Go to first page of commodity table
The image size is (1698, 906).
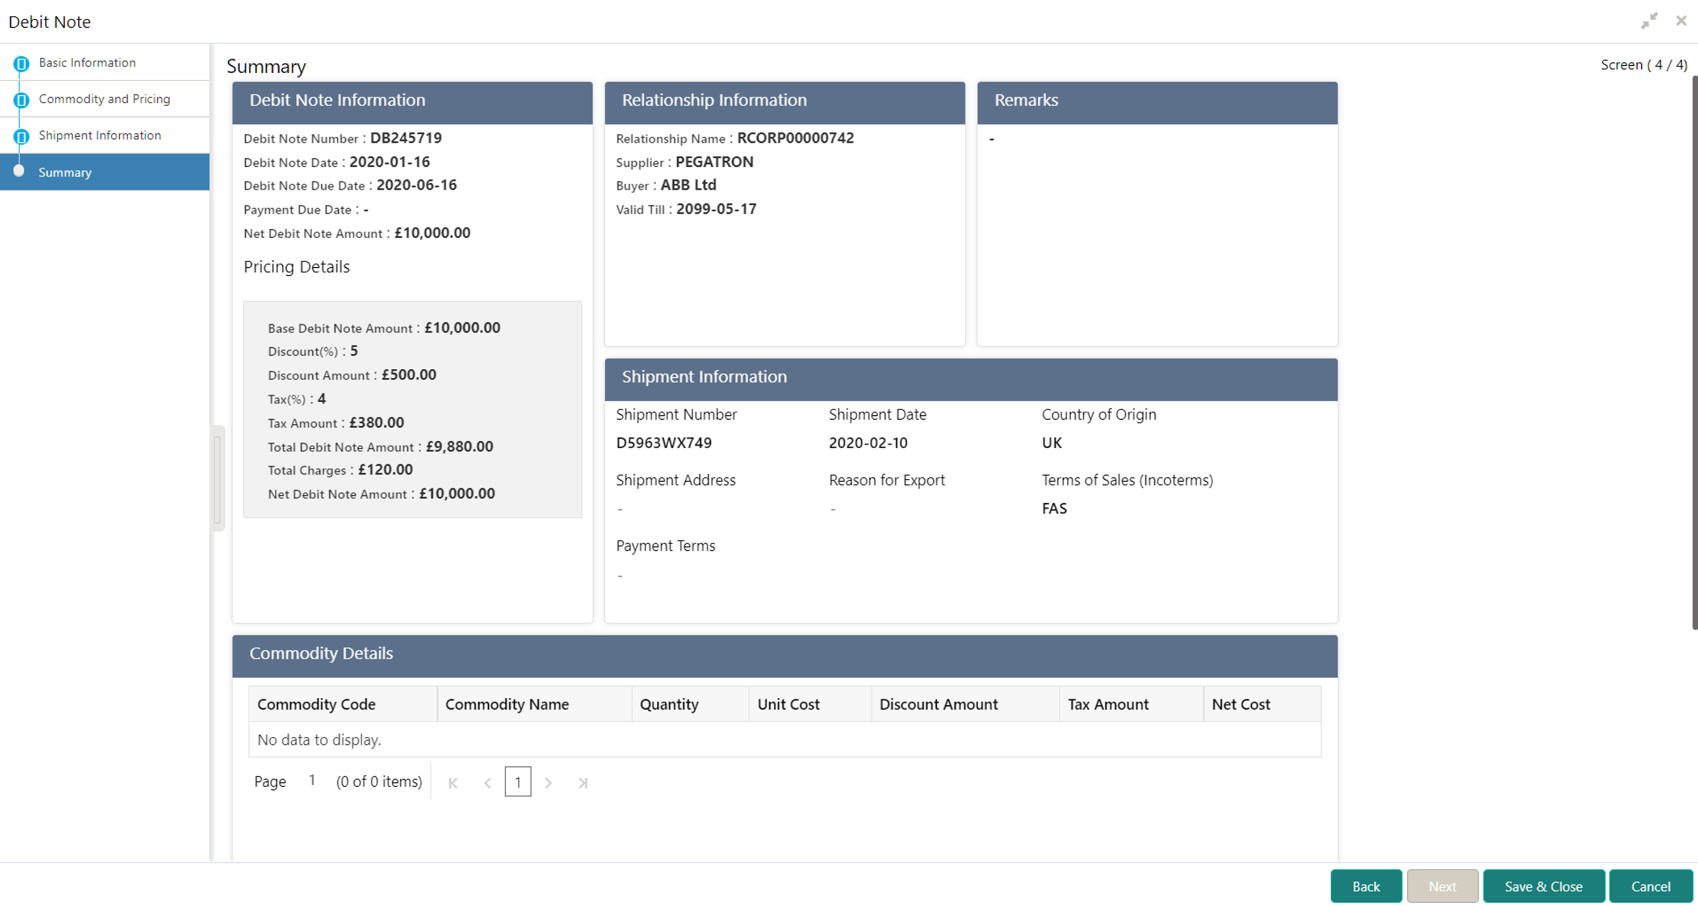[x=453, y=783]
